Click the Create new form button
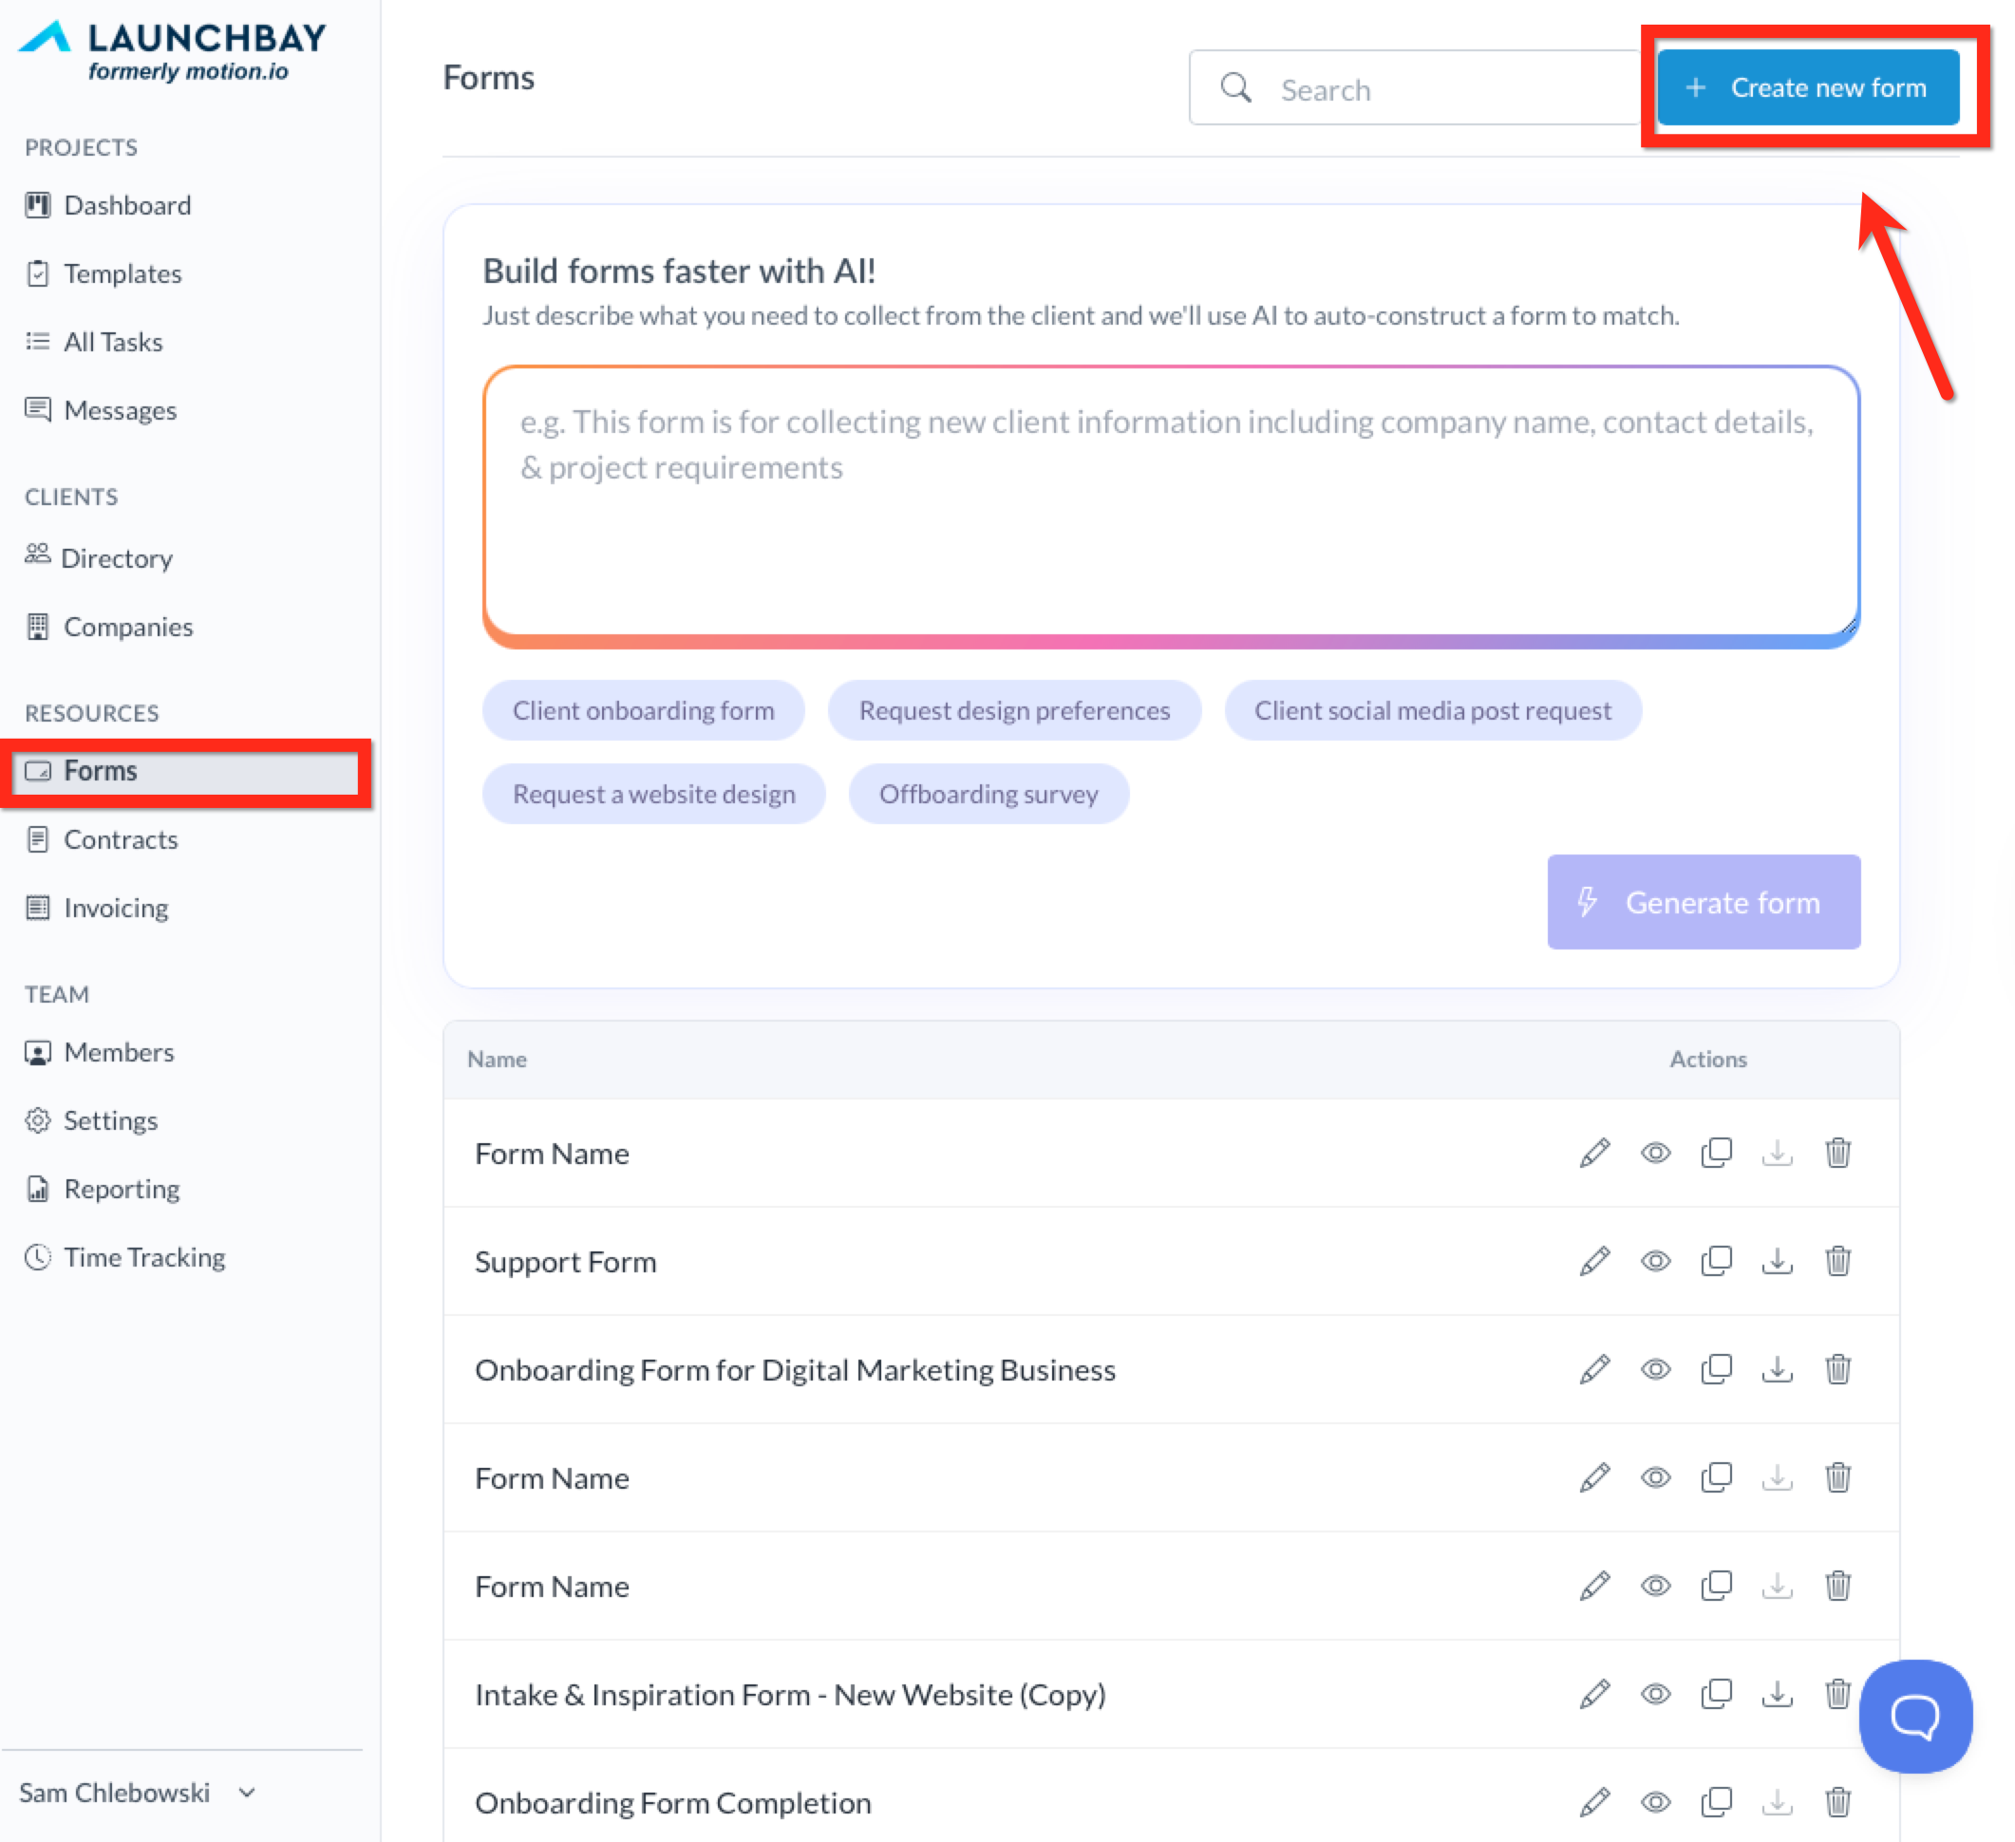This screenshot has height=1842, width=2015. tap(1807, 88)
